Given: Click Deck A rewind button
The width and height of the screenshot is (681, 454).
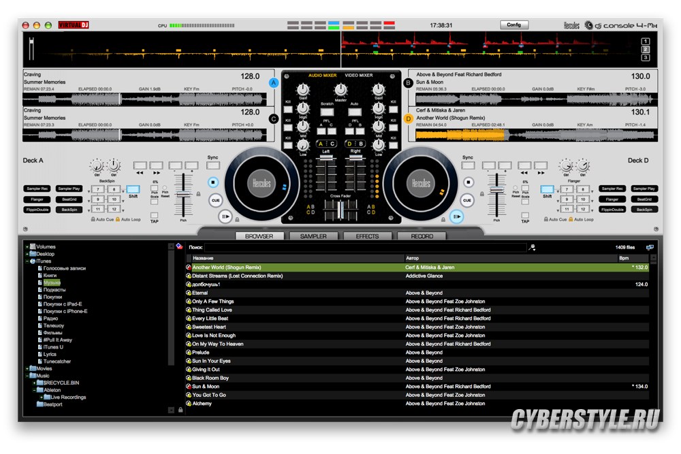Looking at the screenshot, I should 140,165.
